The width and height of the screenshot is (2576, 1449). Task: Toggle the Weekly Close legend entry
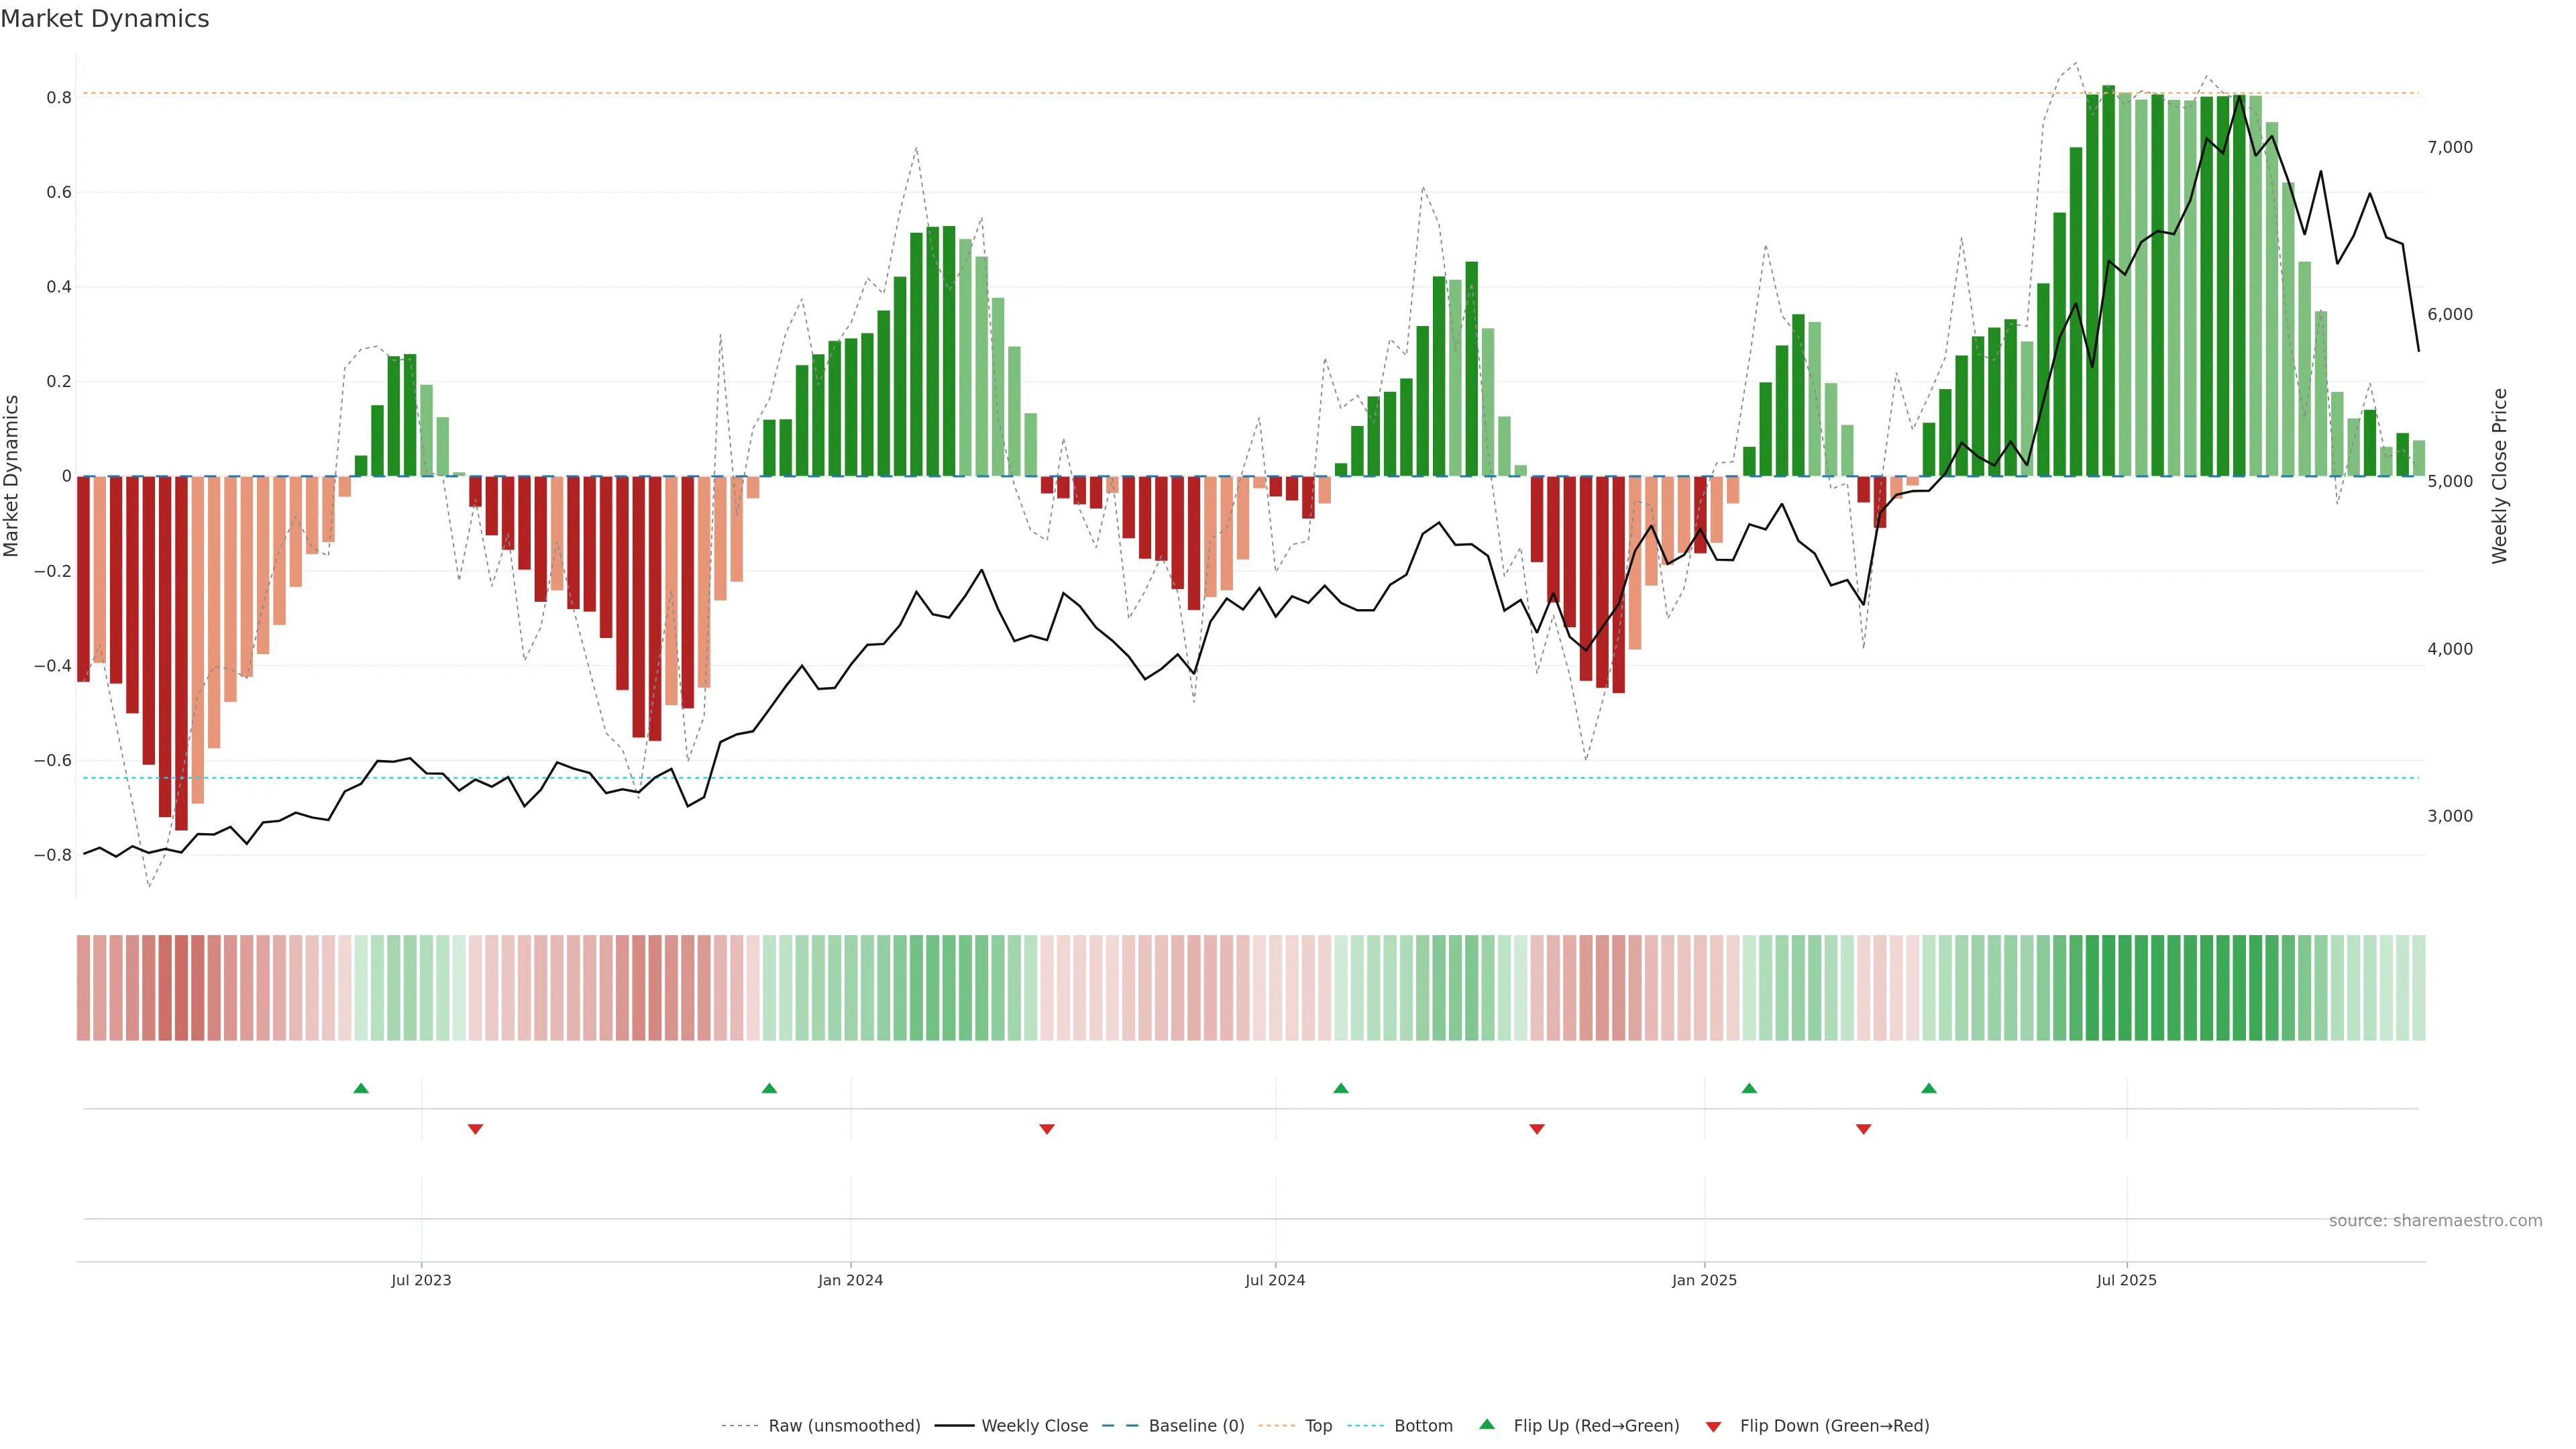pyautogui.click(x=1034, y=1426)
